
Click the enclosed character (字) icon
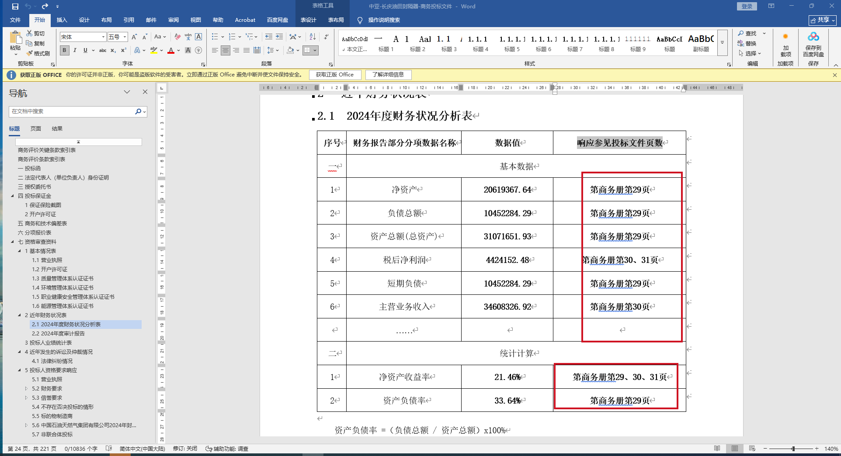point(198,50)
